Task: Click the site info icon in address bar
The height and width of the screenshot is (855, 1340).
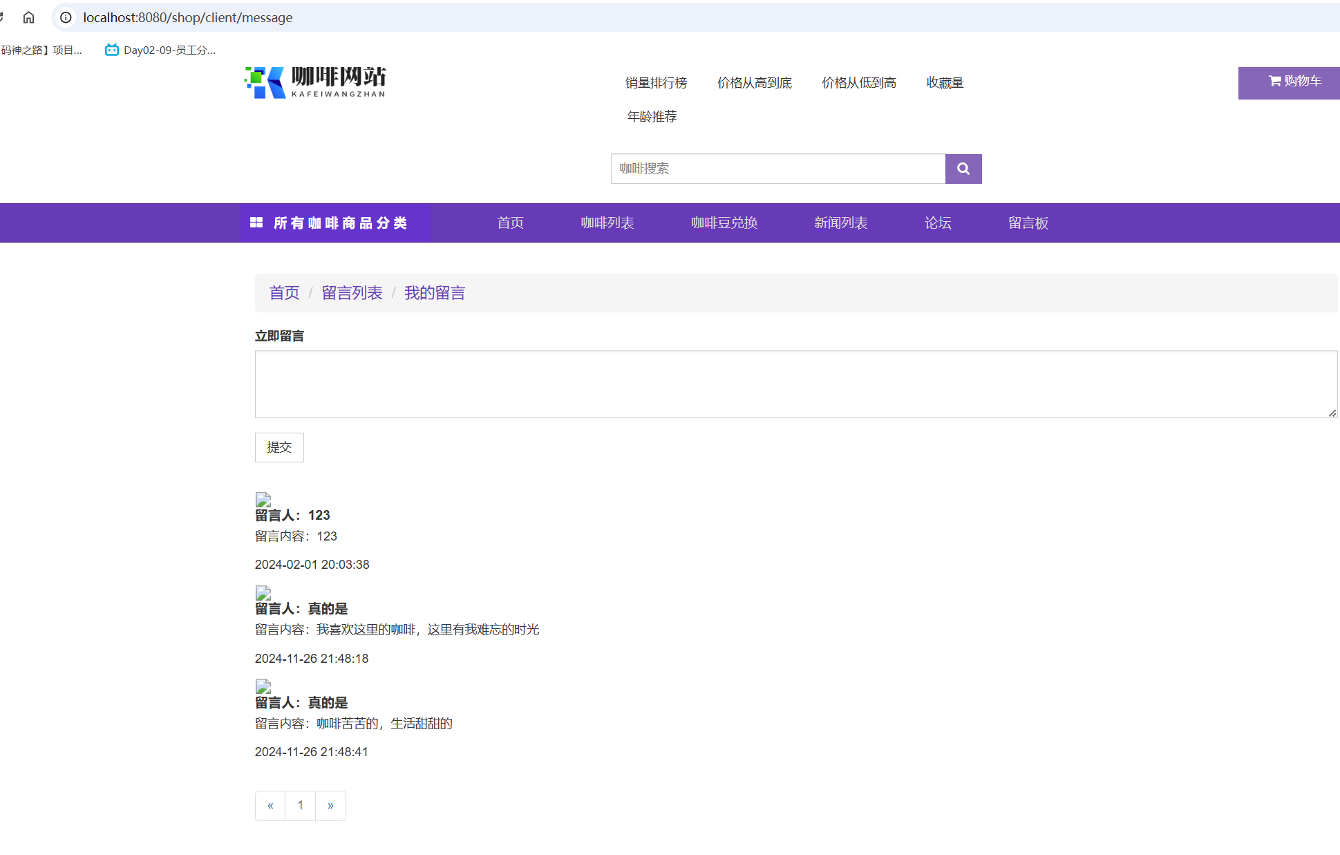Action: 65,17
